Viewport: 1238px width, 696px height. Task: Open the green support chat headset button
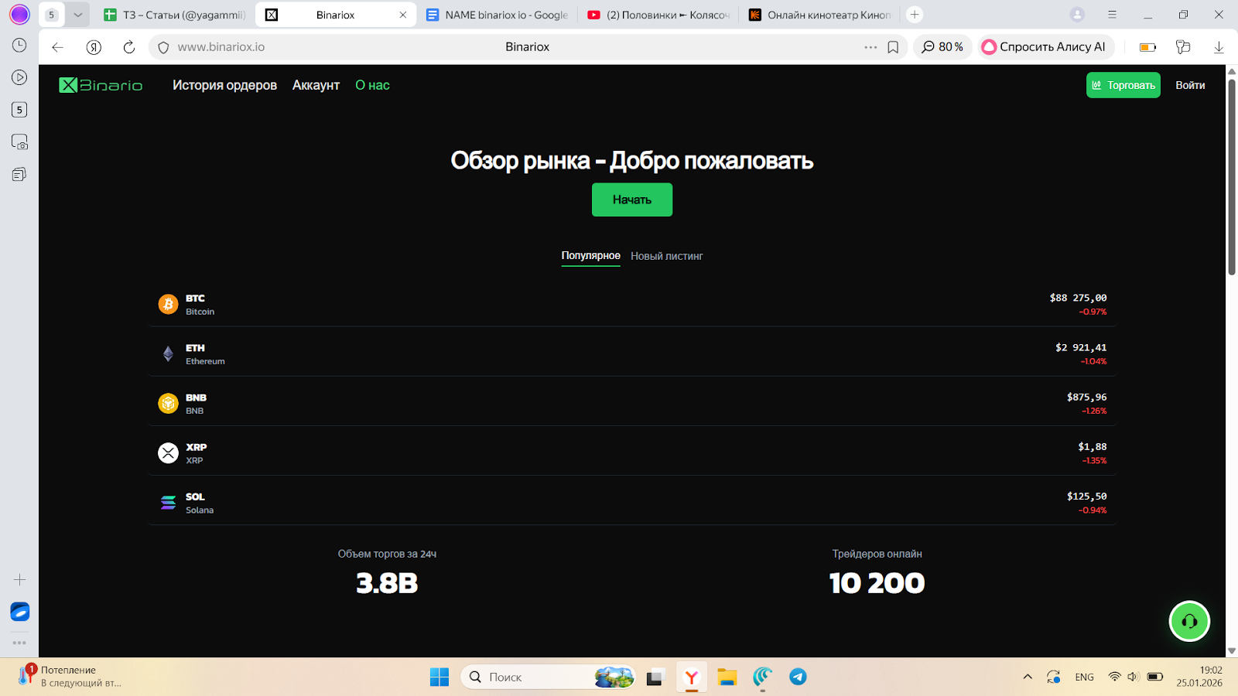point(1189,621)
